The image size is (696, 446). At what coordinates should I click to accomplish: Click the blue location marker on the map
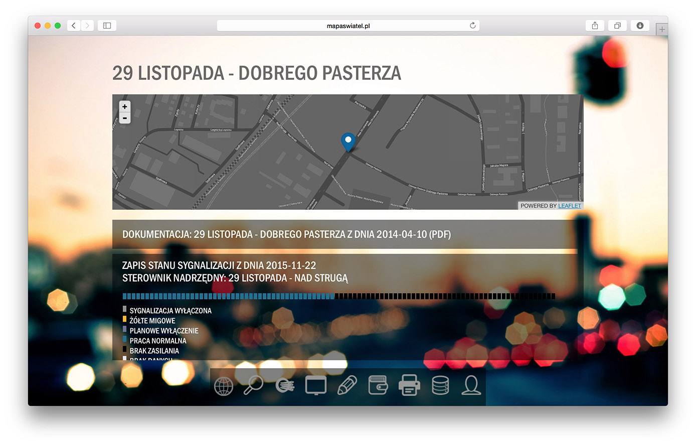(x=348, y=142)
